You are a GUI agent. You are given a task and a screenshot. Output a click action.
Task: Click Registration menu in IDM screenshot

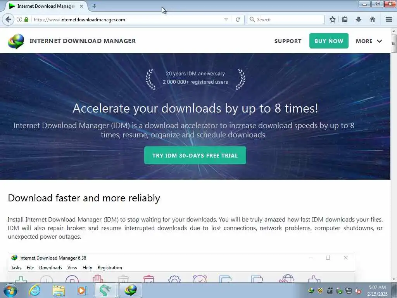[x=110, y=268]
